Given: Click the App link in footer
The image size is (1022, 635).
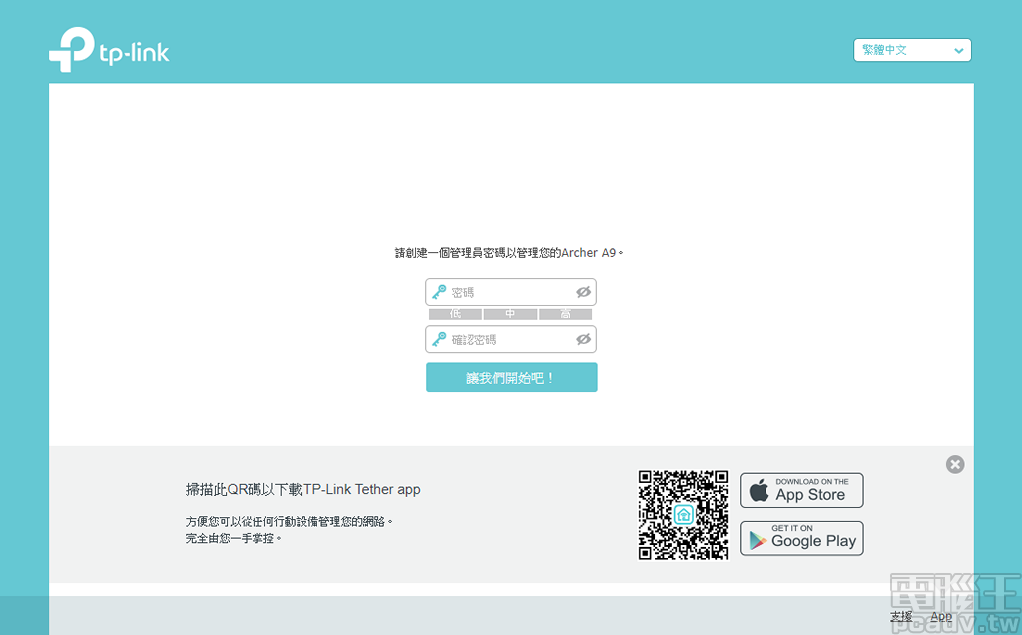Looking at the screenshot, I should (x=941, y=617).
